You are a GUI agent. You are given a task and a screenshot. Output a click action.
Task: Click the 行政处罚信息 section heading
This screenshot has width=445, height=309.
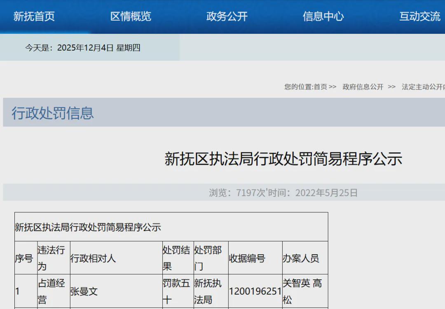tap(53, 113)
